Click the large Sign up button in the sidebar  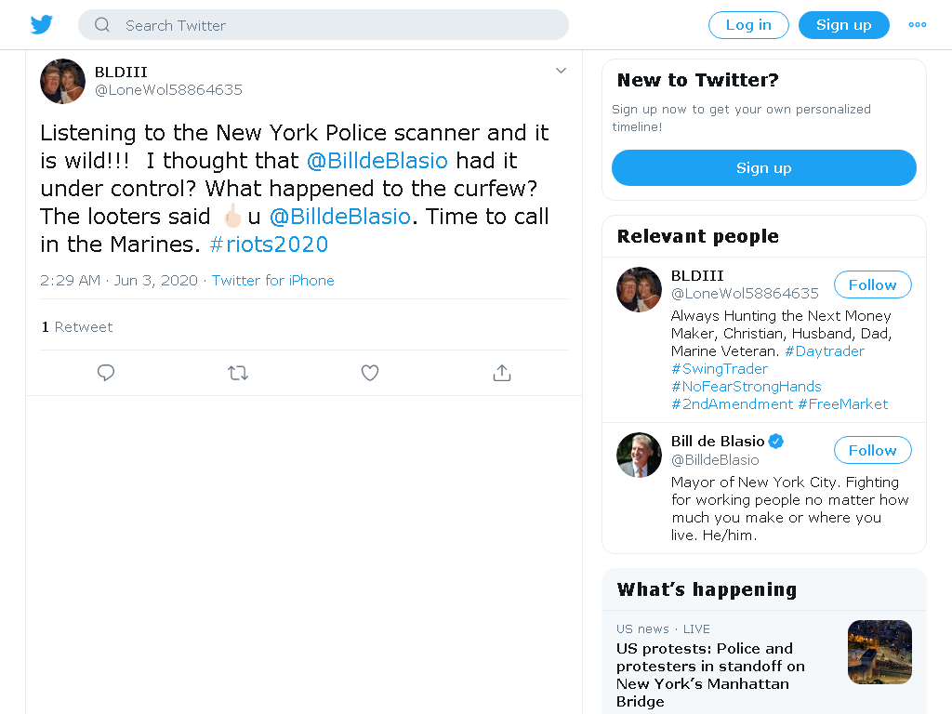coord(764,168)
